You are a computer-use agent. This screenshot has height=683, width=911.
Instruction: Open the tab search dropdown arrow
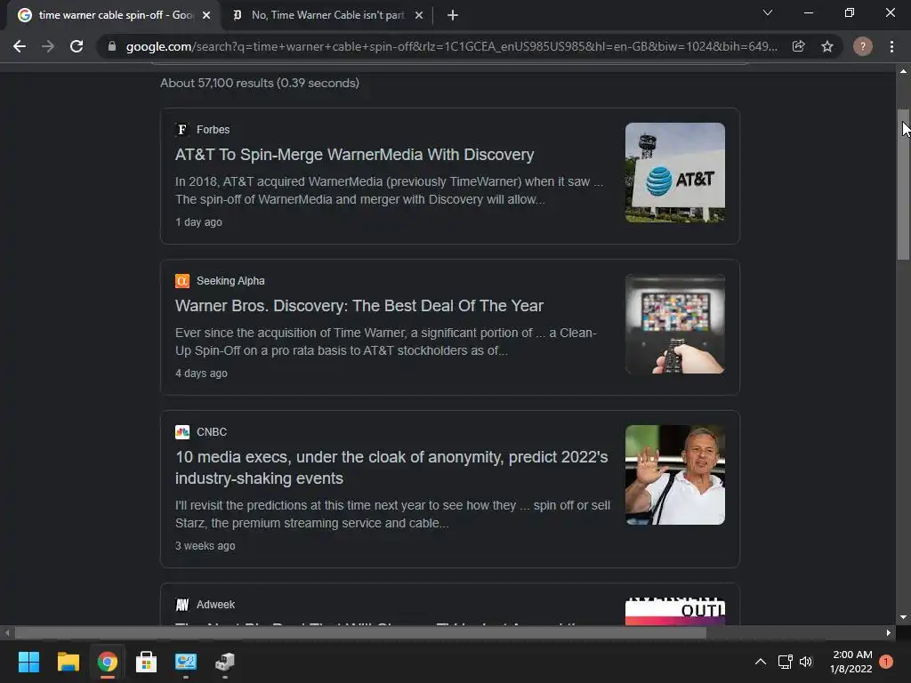(x=768, y=12)
